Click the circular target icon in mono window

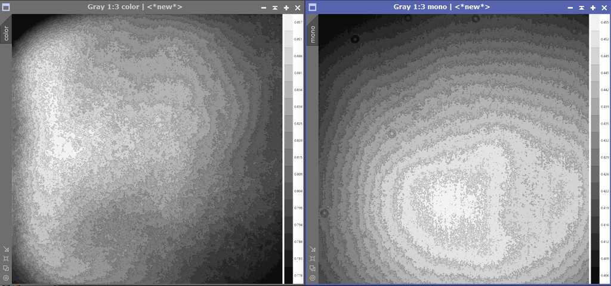point(313,278)
